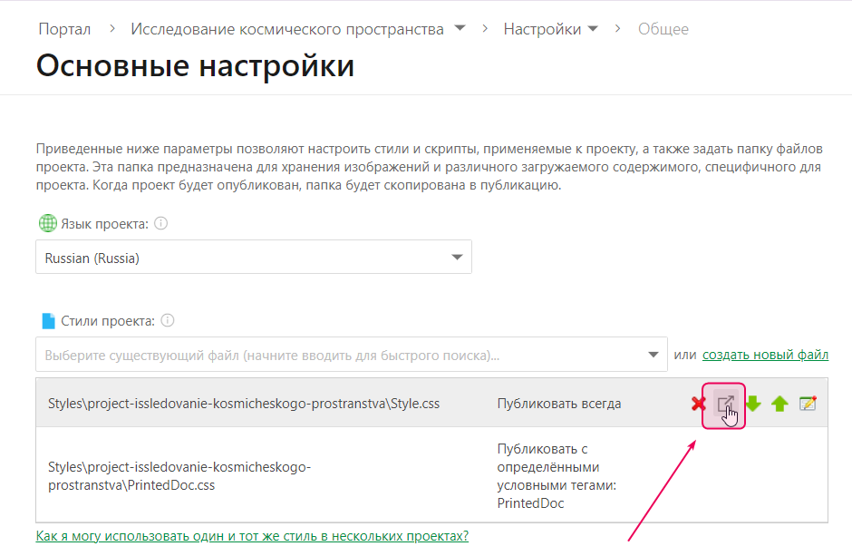Navigate to Портал breadcrumb
Image resolution: width=852 pixels, height=556 pixels.
(x=63, y=28)
